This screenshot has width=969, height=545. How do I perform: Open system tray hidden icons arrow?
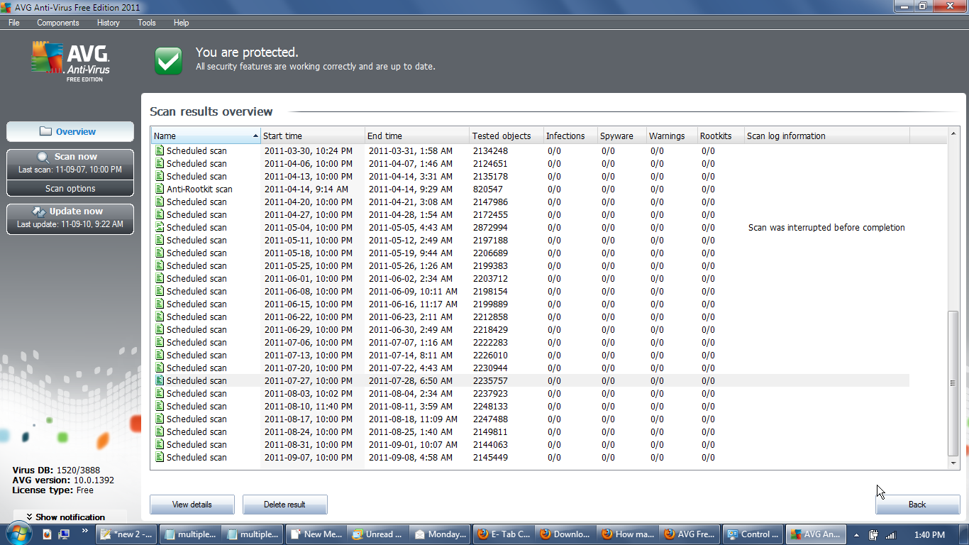click(856, 535)
